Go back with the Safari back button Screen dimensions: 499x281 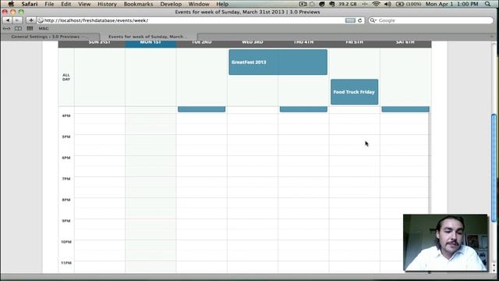7,20
